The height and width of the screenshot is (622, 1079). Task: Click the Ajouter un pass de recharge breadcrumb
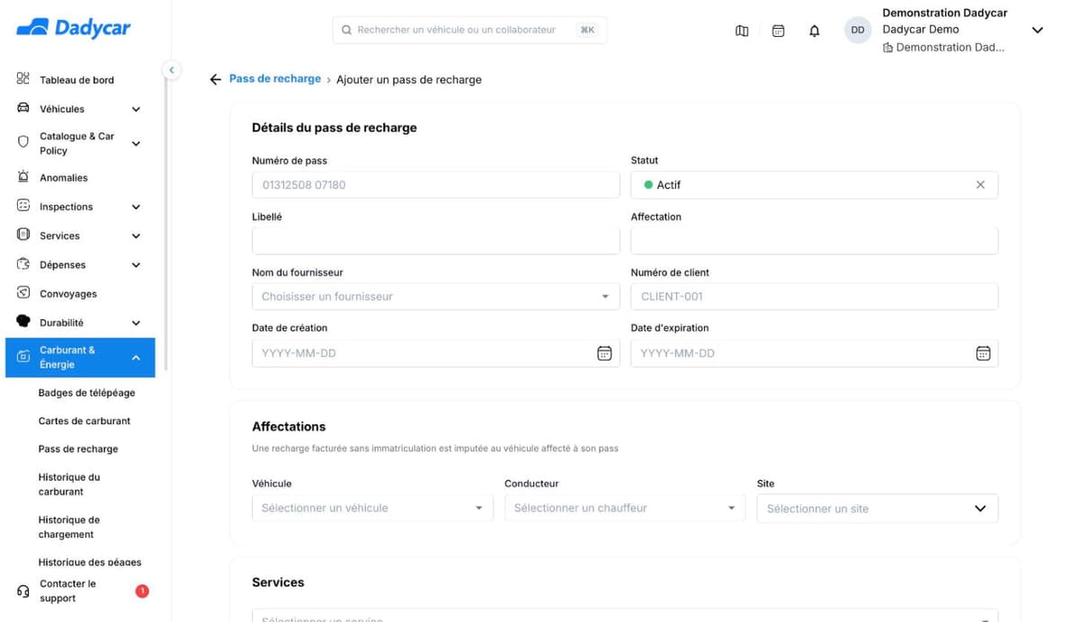[409, 79]
